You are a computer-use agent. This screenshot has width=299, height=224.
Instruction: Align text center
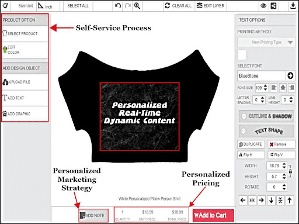pyautogui.click(x=283, y=88)
